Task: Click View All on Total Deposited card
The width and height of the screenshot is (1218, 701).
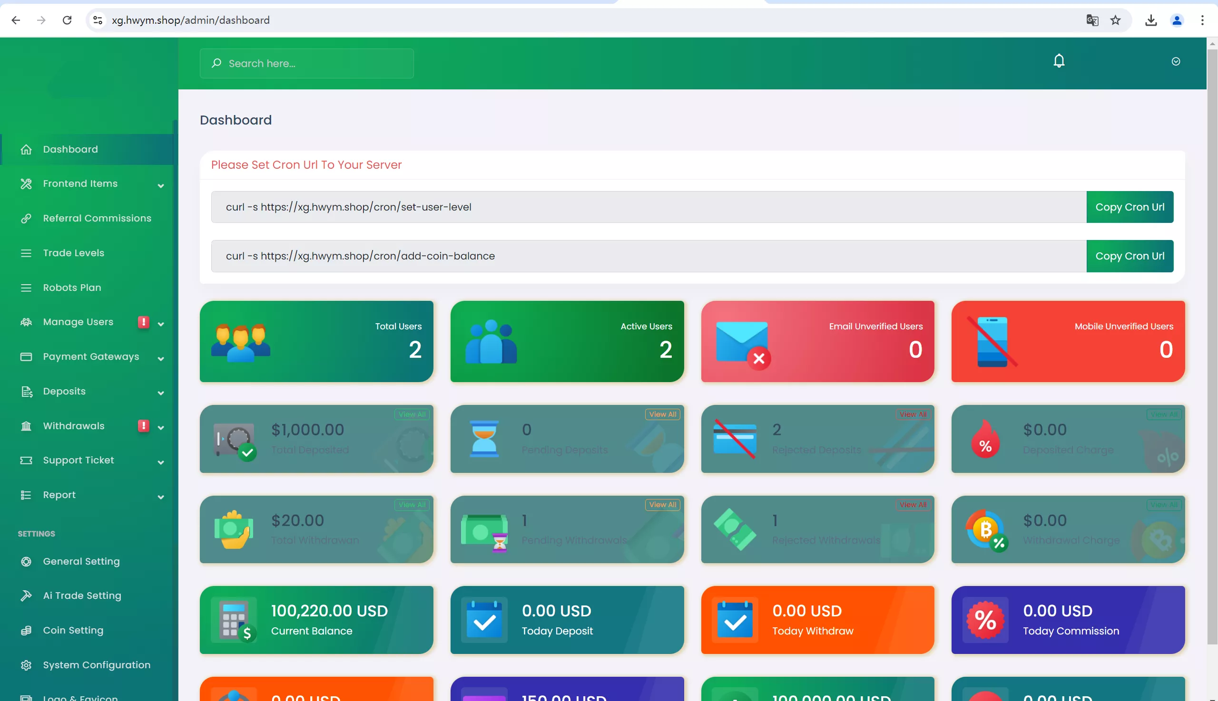Action: click(412, 413)
